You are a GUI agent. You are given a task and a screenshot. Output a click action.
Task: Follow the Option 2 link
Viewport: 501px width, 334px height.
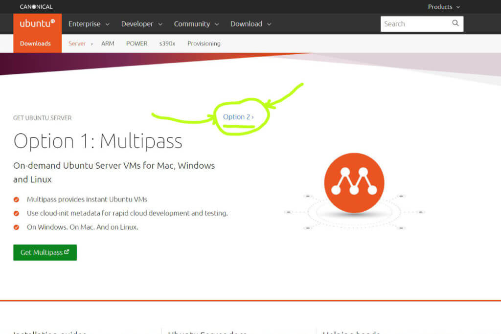238,117
